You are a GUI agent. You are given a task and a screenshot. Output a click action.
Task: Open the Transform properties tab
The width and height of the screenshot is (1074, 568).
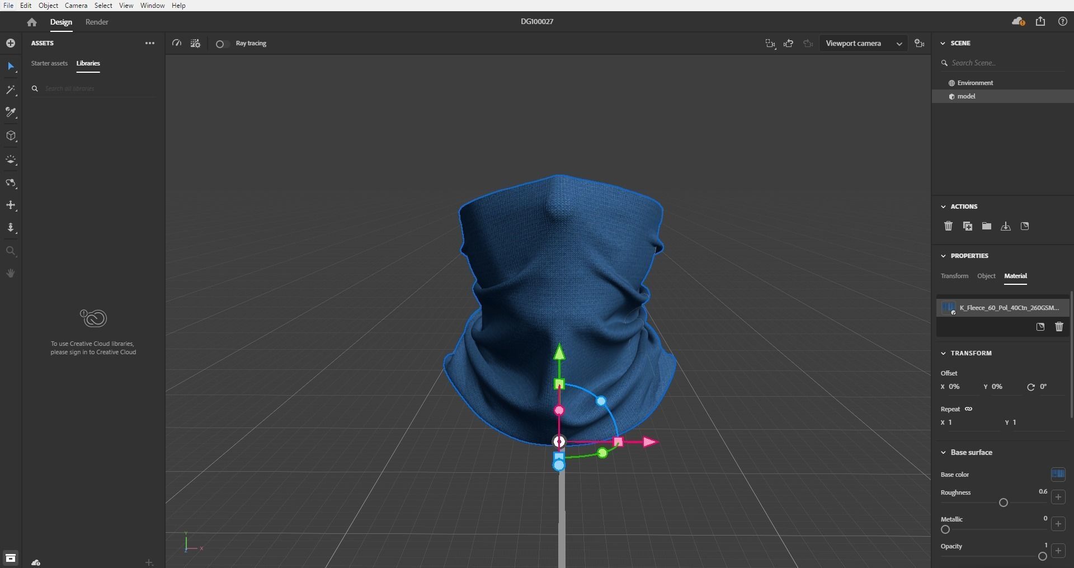click(954, 276)
